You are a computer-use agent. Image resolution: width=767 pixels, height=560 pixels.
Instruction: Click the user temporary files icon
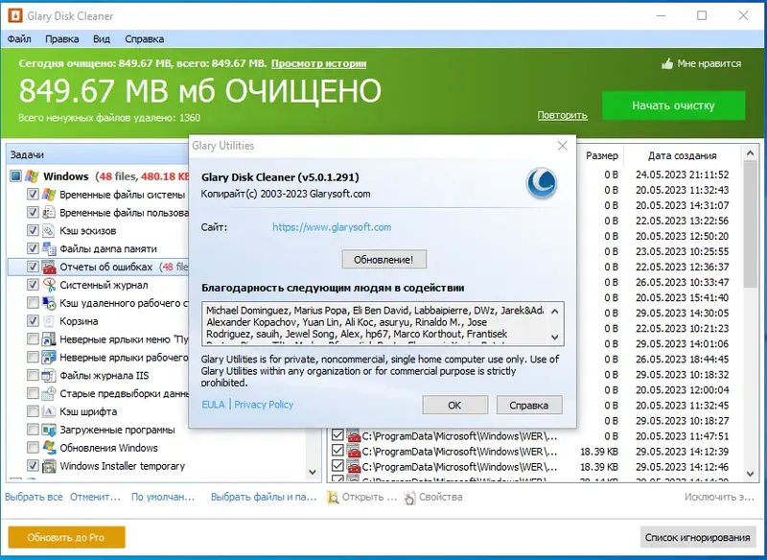pos(49,212)
